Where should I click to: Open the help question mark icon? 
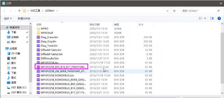tap(219, 18)
